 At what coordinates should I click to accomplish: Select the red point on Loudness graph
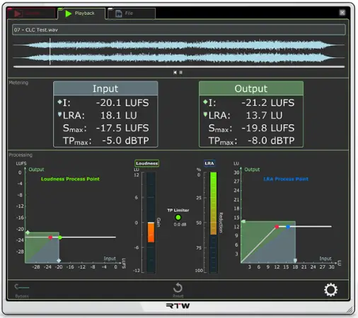pos(50,237)
